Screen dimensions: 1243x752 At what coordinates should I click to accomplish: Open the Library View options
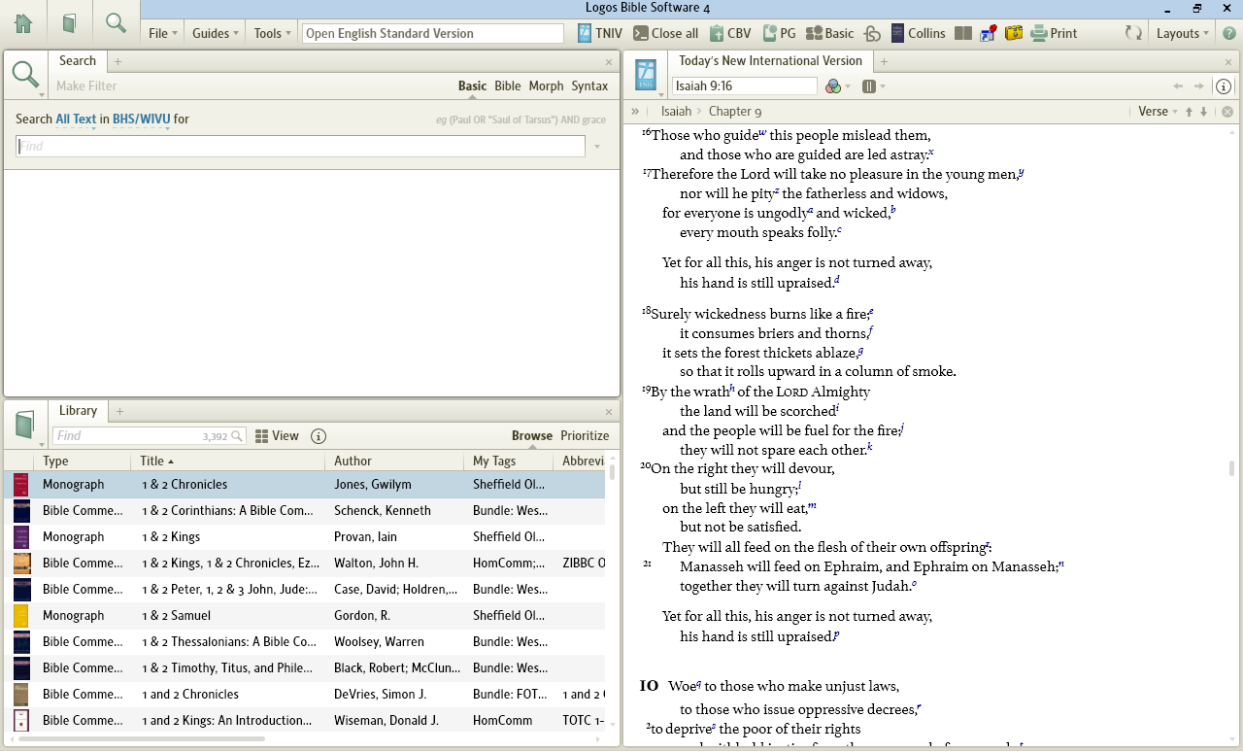[x=277, y=436]
